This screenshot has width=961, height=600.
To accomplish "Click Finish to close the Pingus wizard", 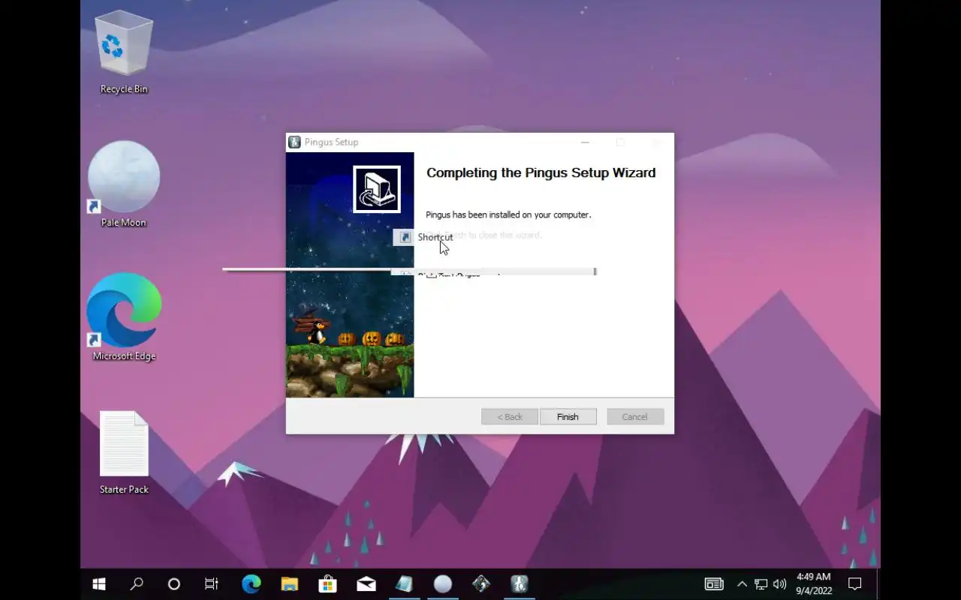I will 568,417.
